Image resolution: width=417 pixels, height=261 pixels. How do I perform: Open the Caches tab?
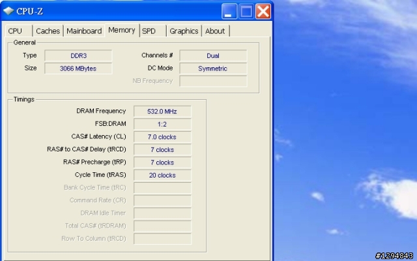[48, 31]
